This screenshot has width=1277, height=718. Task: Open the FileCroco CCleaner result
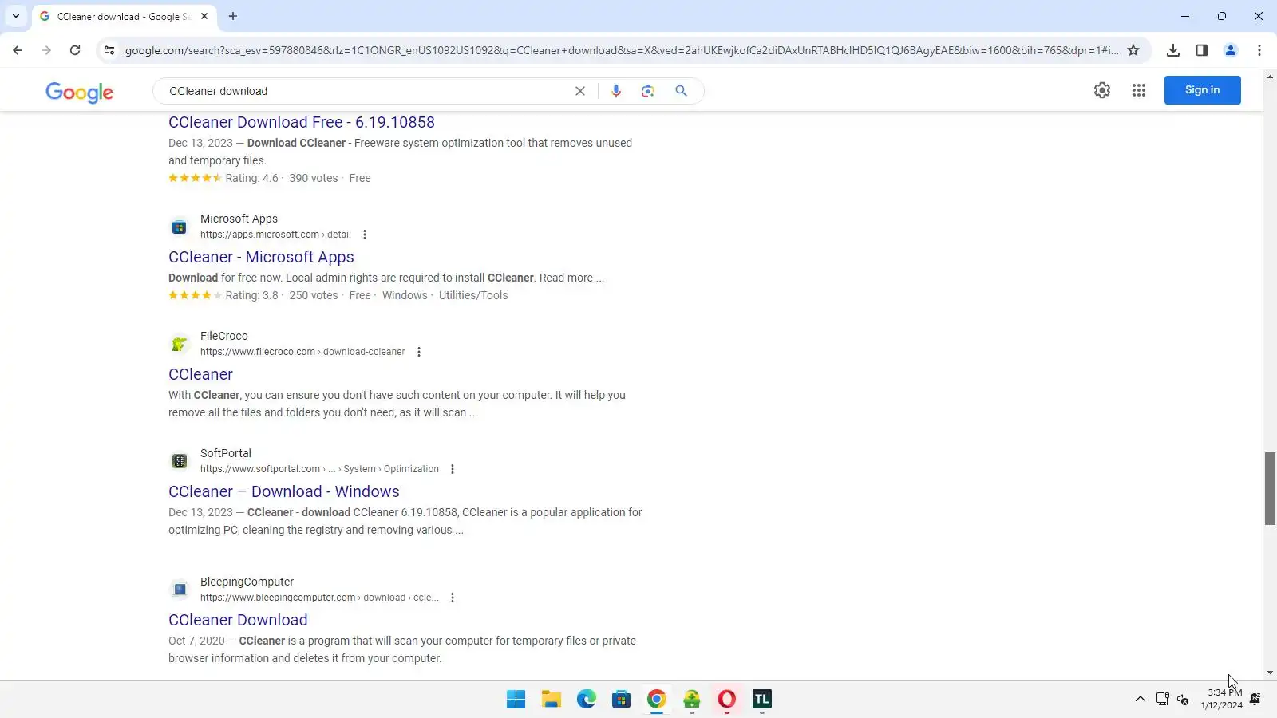(x=200, y=374)
